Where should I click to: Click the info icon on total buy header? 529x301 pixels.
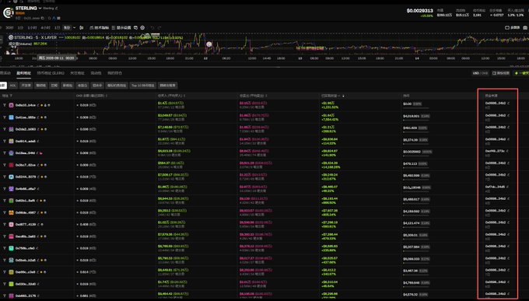click(184, 96)
